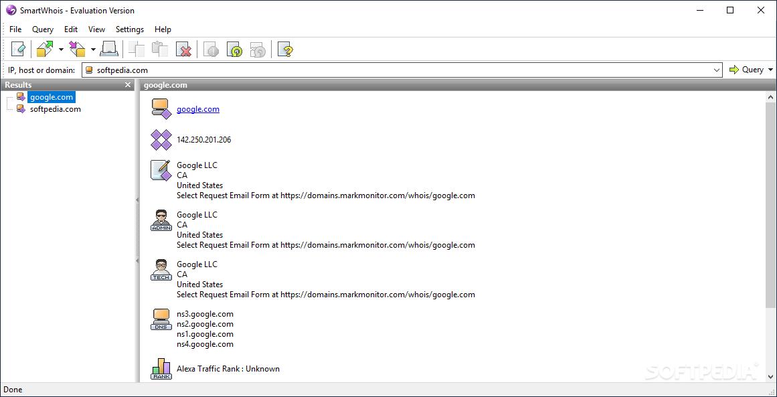Click the Delete toolbar icon with red X
This screenshot has height=397, width=777.
(184, 49)
